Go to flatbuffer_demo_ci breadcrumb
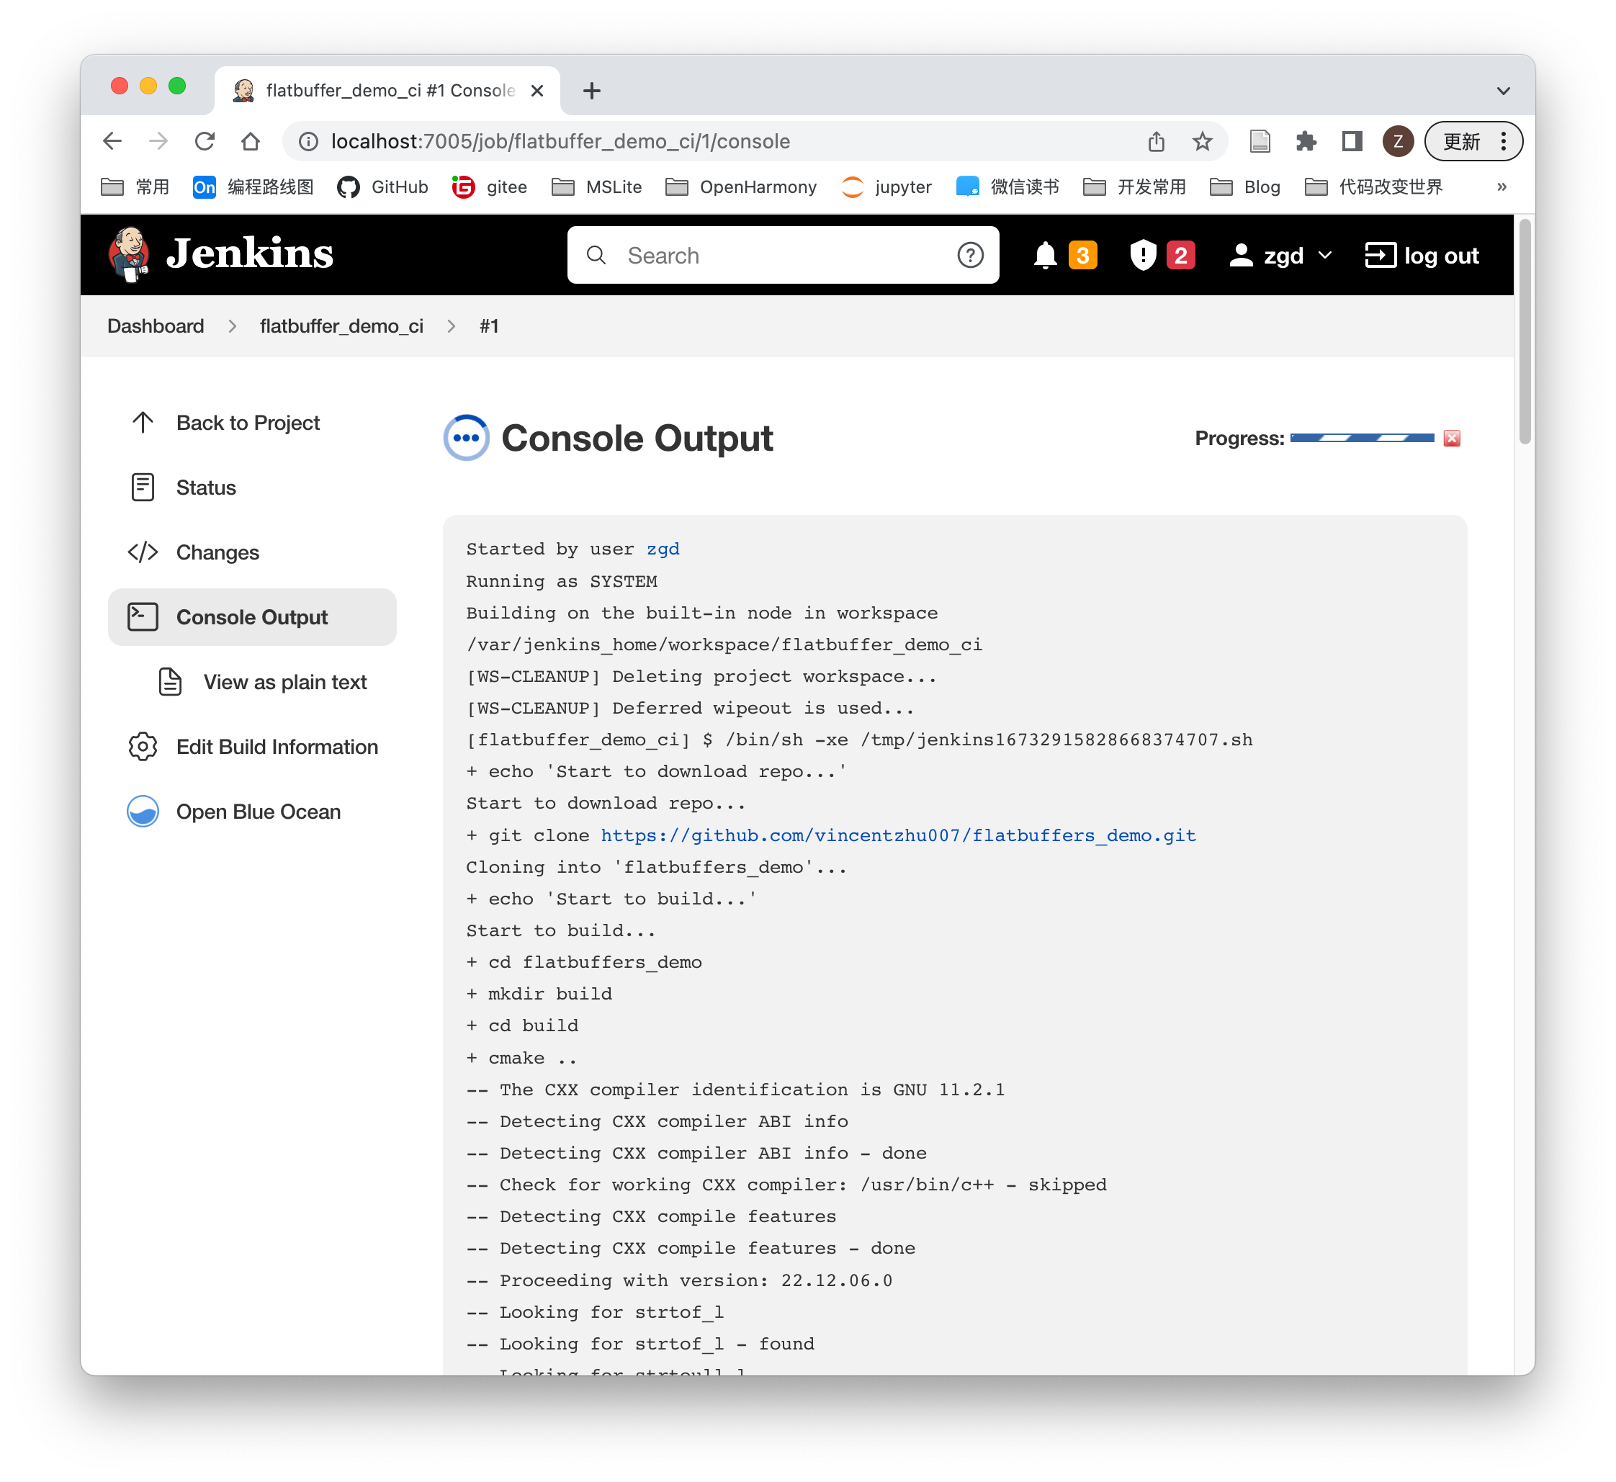Image resolution: width=1616 pixels, height=1482 pixels. 341,326
